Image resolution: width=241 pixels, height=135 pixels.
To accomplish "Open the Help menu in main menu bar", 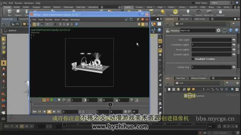I will (38, 3).
